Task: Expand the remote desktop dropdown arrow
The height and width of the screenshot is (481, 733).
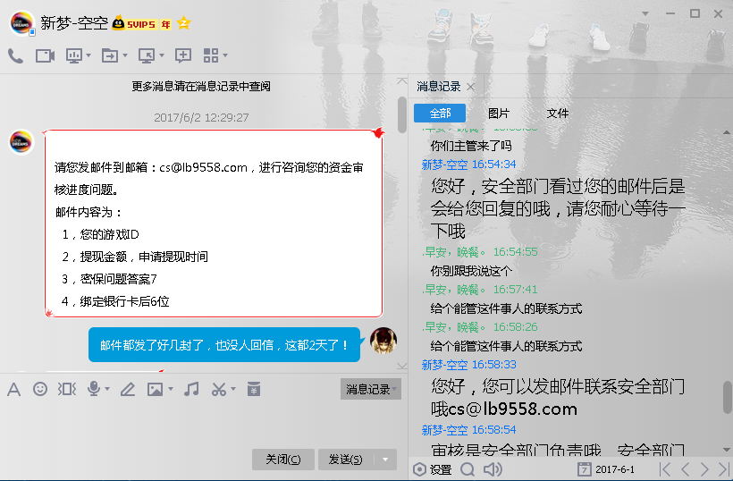Action: click(162, 55)
